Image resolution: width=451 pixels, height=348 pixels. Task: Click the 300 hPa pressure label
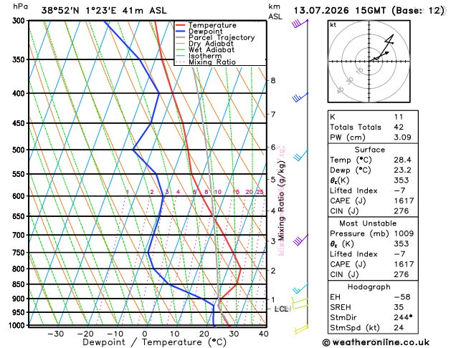(x=20, y=20)
